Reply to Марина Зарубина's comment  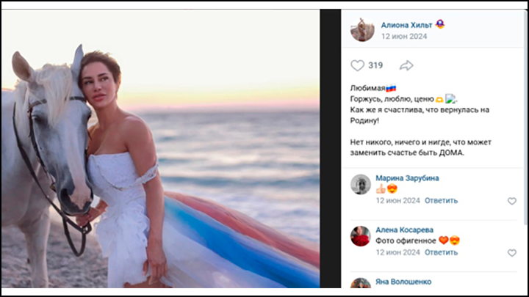[x=441, y=200]
